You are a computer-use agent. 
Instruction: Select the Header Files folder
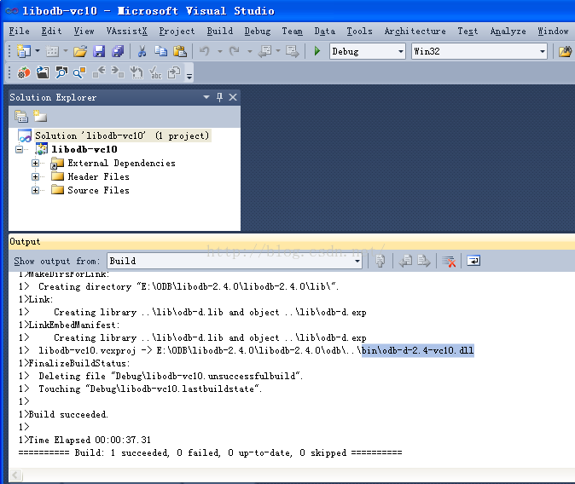(98, 176)
